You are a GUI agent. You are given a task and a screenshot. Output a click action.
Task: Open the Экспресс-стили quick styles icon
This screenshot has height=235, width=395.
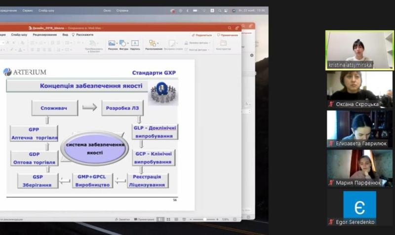coord(172,43)
